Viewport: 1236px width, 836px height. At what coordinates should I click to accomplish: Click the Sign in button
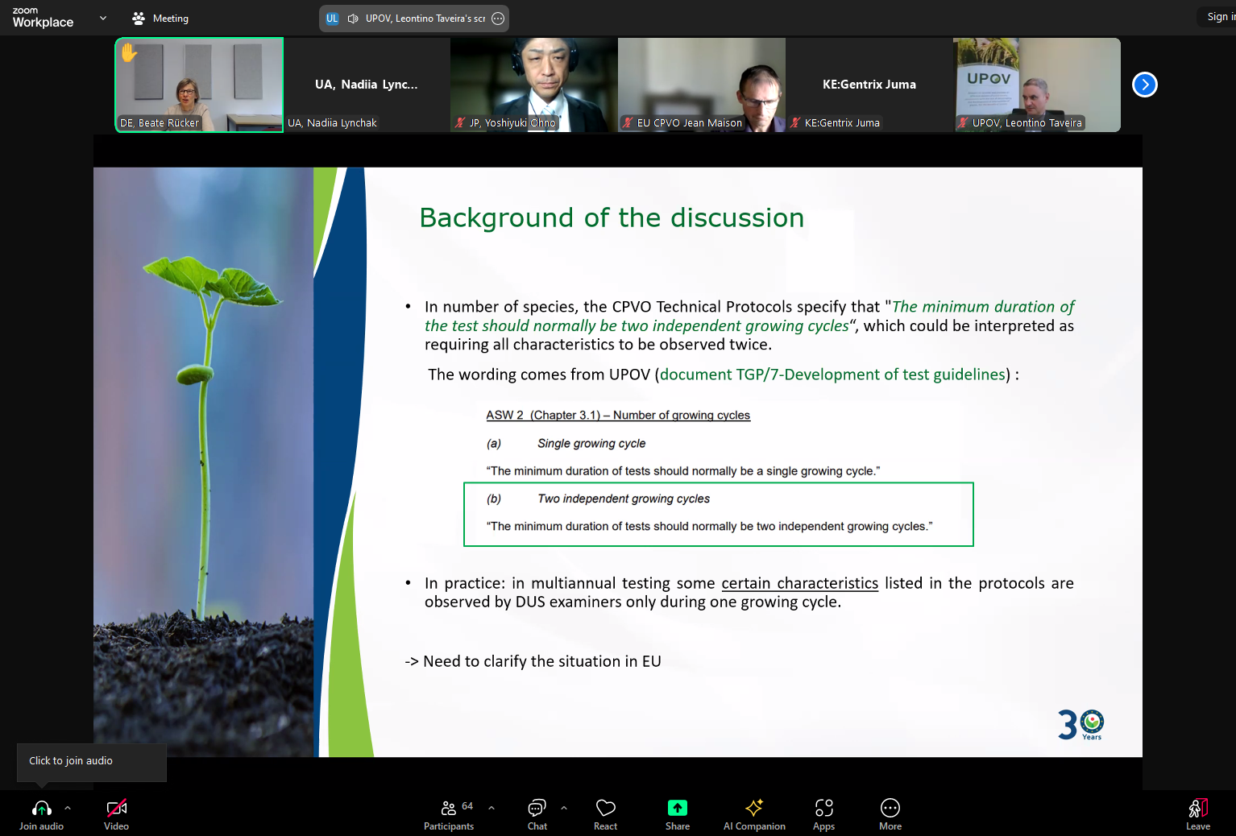(1217, 17)
